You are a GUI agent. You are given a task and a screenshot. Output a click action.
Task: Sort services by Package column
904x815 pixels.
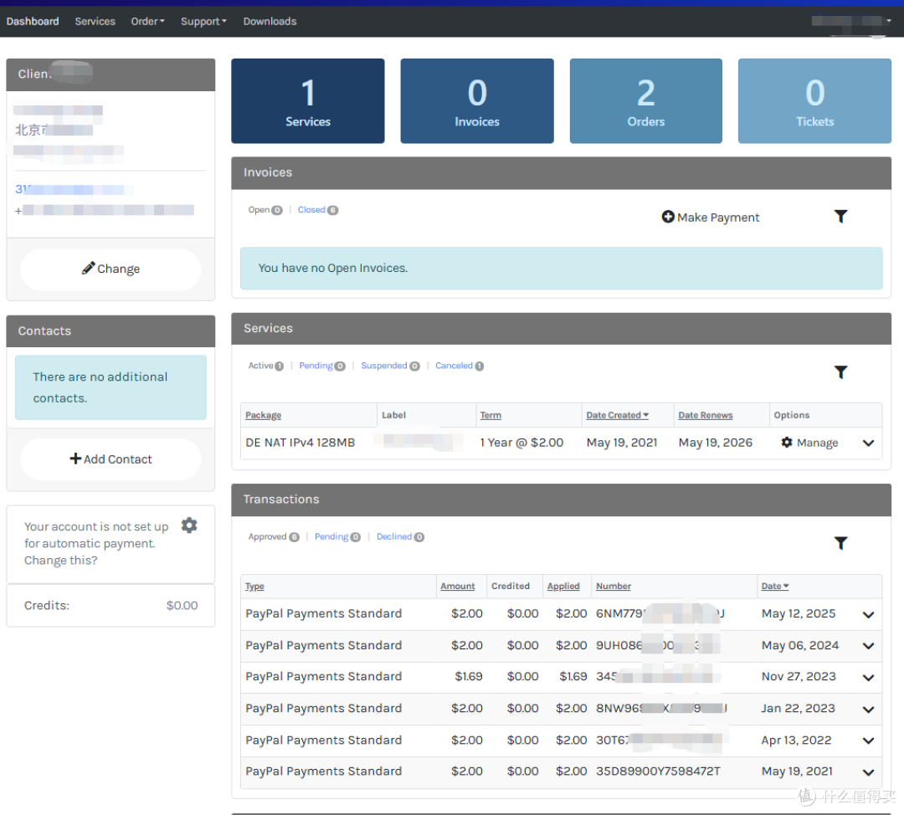264,415
